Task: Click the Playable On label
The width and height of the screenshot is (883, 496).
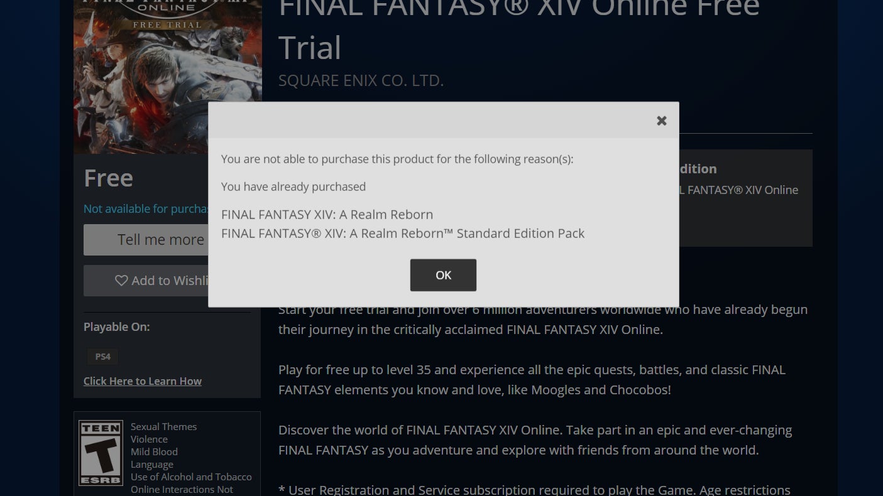Action: [x=116, y=327]
